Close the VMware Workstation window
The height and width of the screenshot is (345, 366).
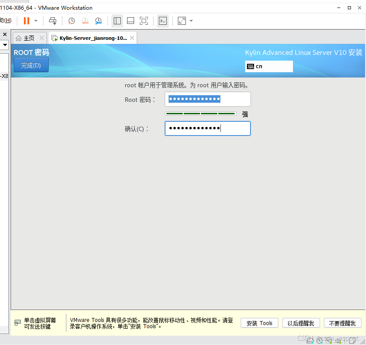click(359, 8)
